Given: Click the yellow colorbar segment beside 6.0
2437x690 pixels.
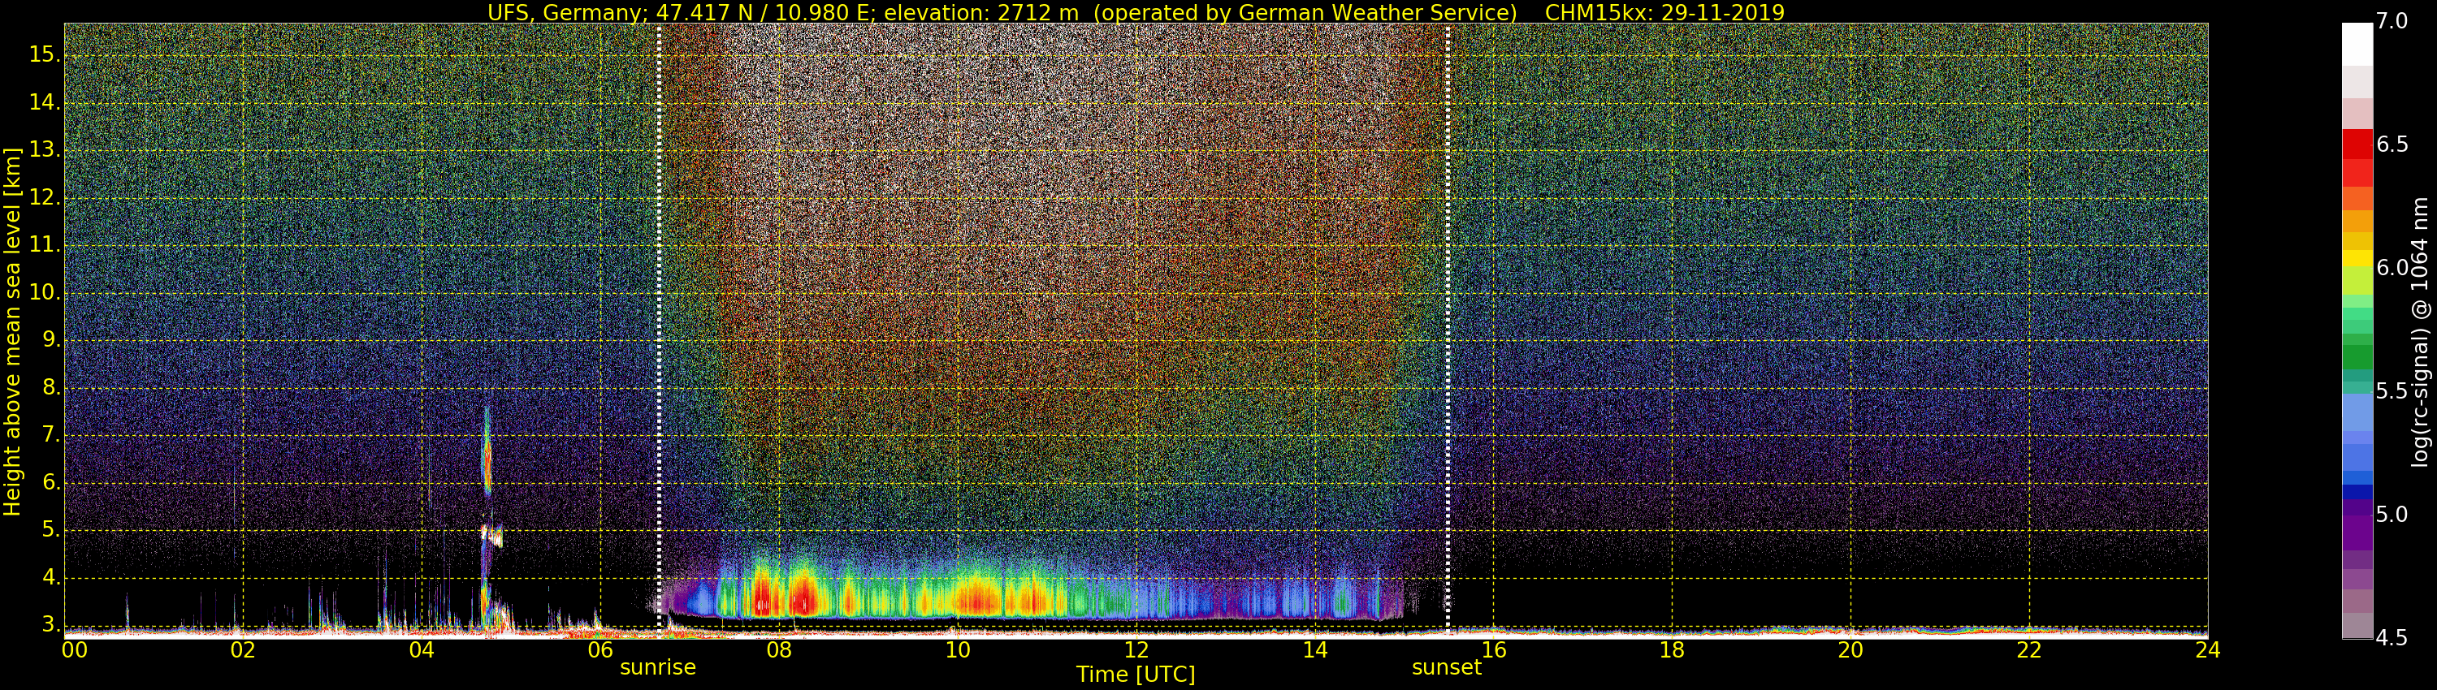Looking at the screenshot, I should (2357, 258).
